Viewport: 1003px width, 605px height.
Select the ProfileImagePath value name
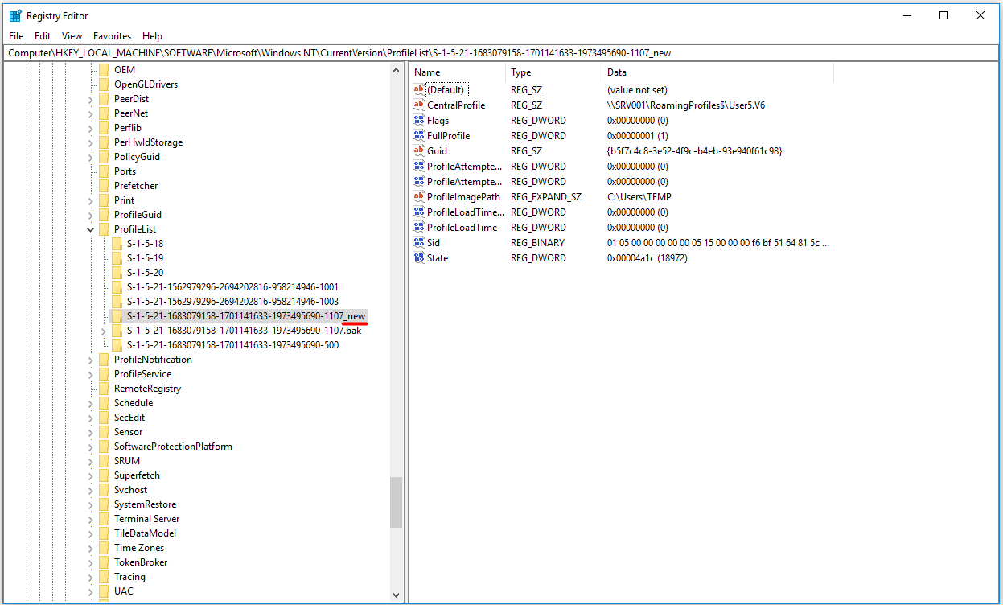[463, 196]
